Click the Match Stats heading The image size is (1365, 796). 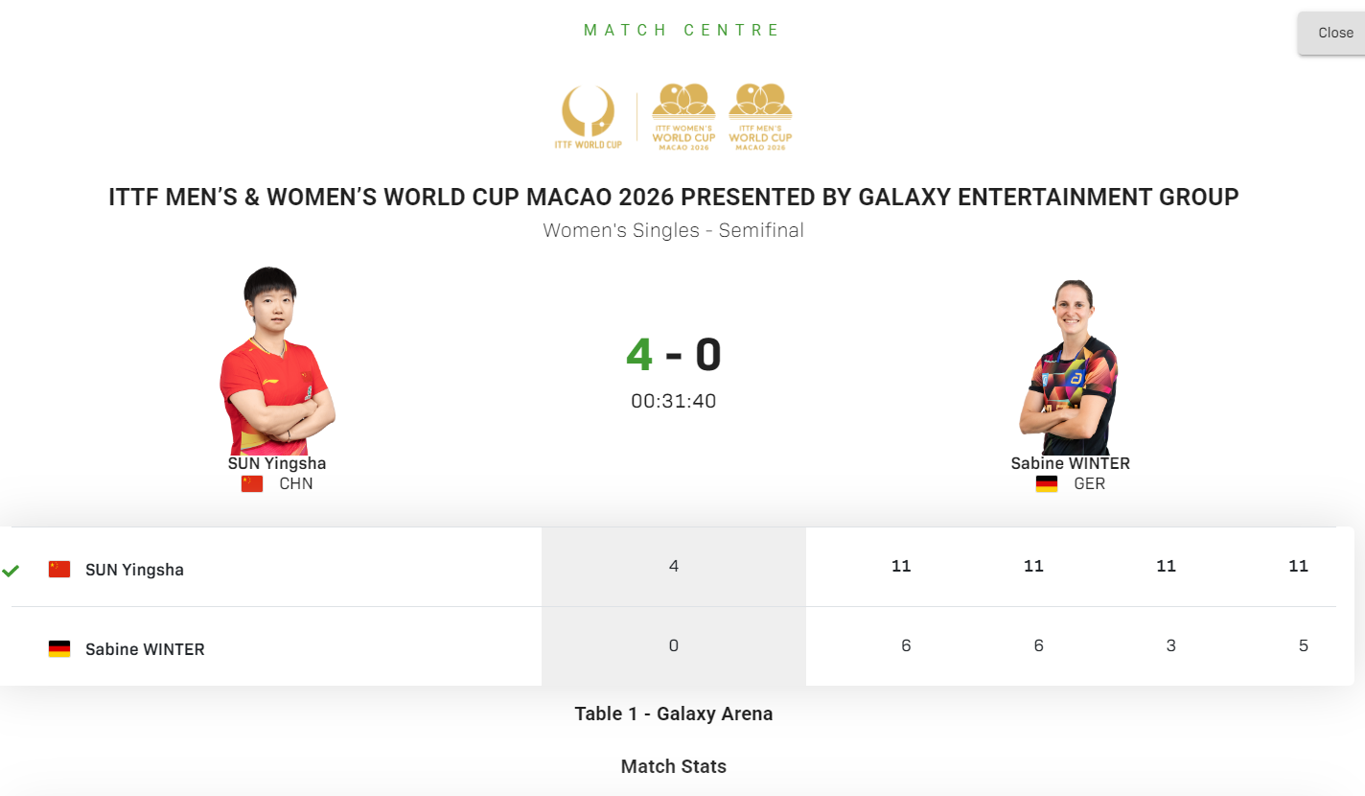(x=673, y=766)
